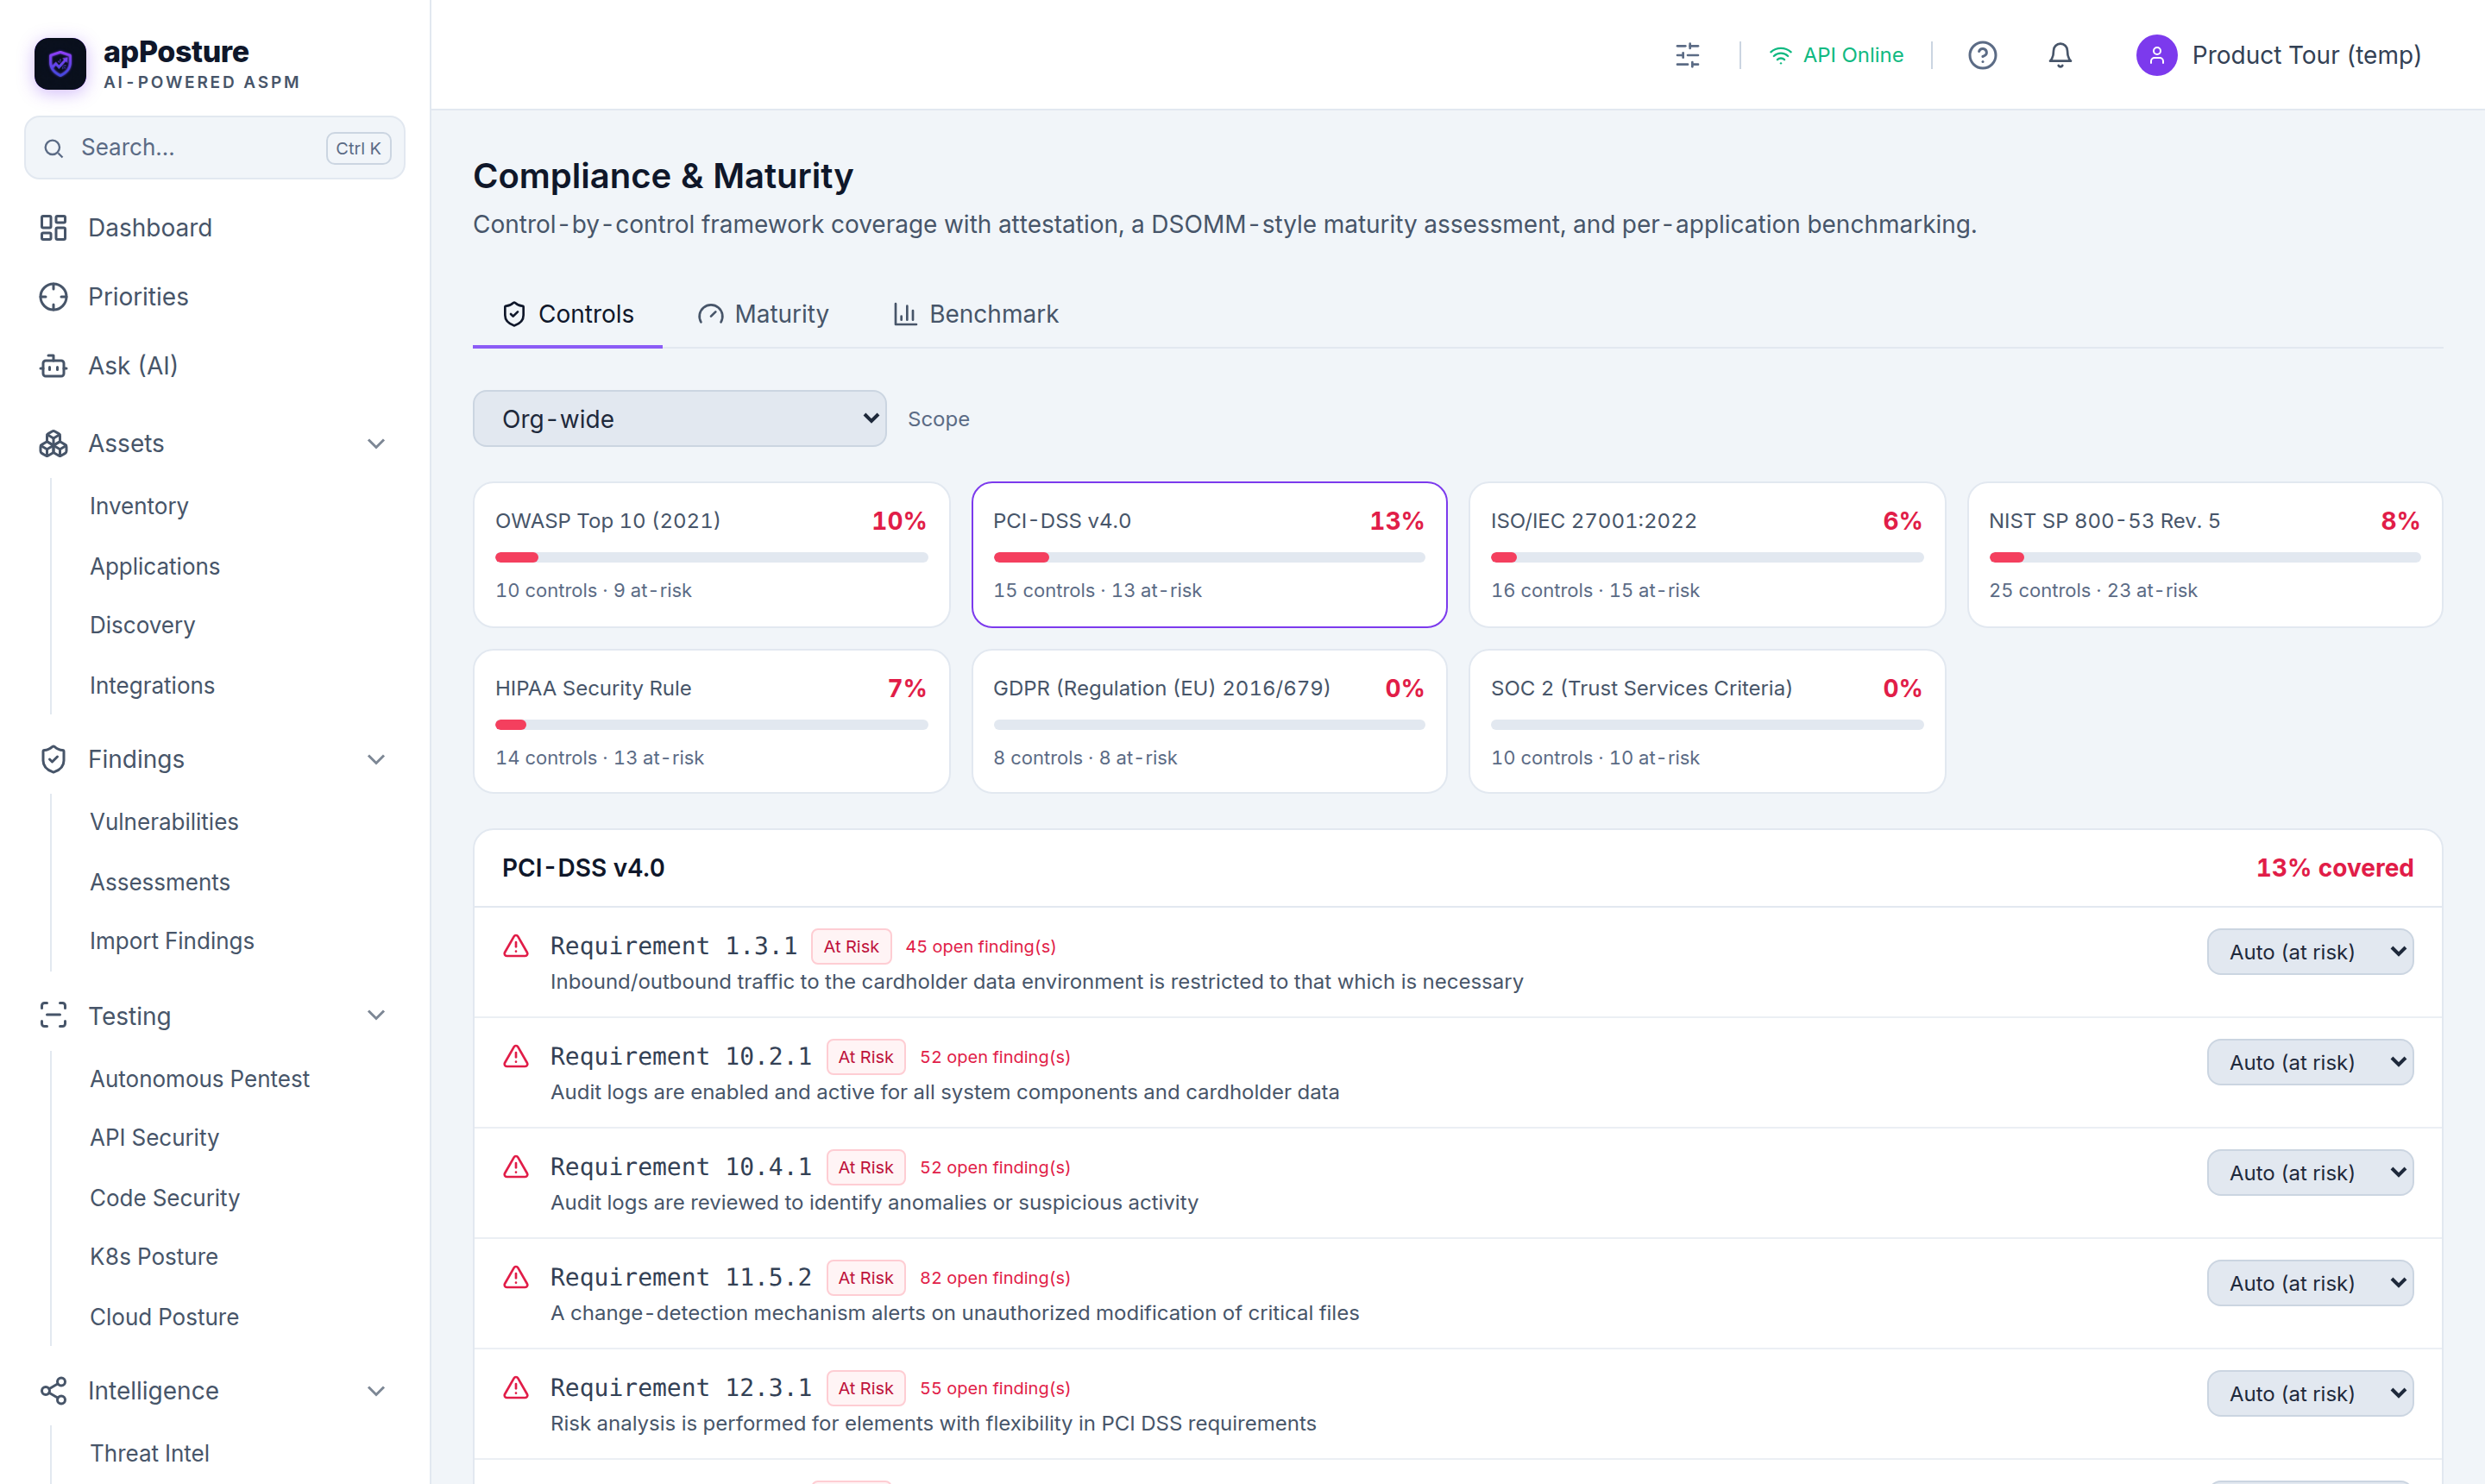Open Cloud Posture page

[164, 1316]
